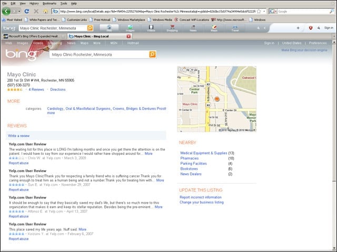Open the Images link in Bing page header
Viewport: 337px width, 252px height.
pyautogui.click(x=22, y=43)
